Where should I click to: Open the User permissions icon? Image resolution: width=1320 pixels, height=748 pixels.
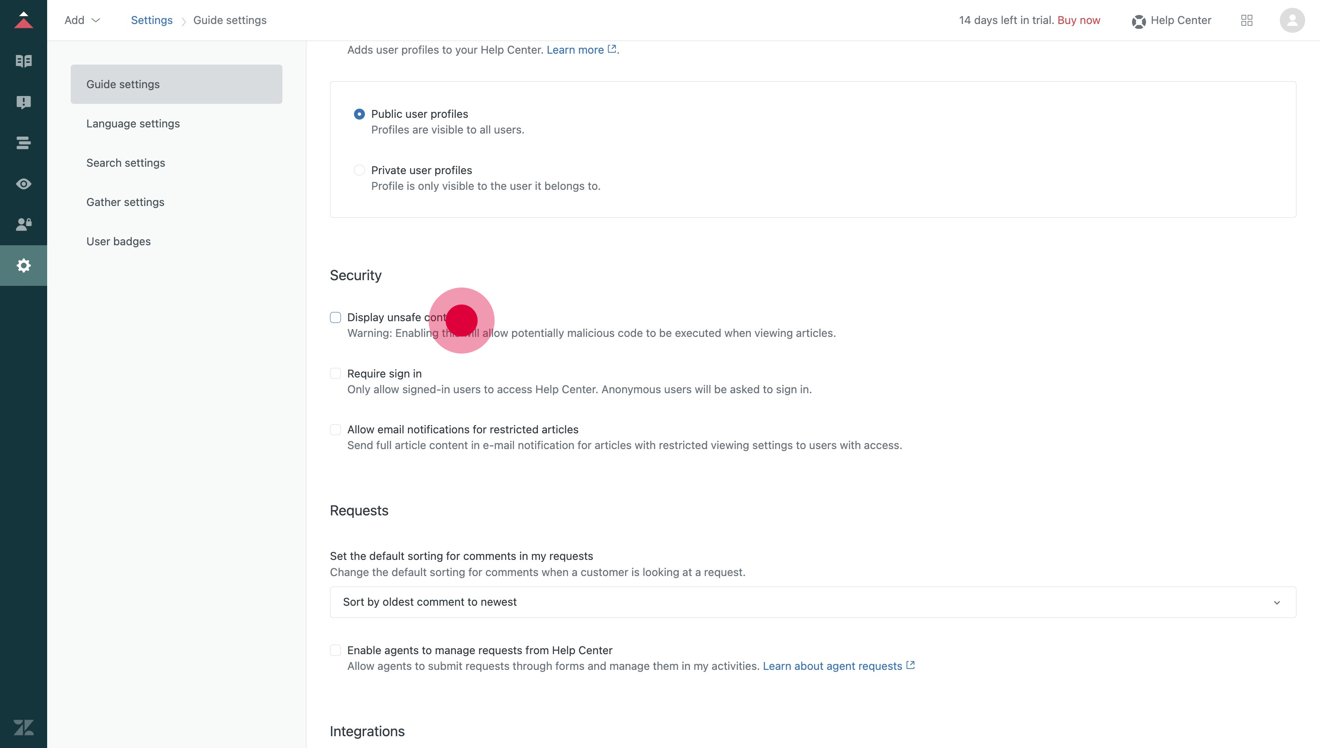pos(24,224)
